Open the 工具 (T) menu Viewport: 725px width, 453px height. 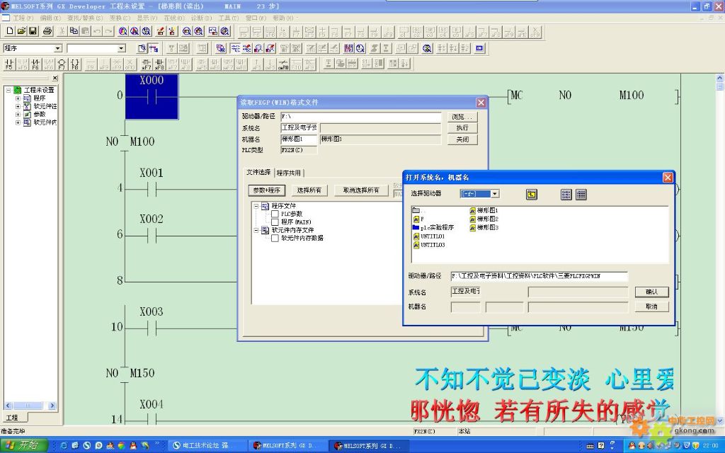229,18
